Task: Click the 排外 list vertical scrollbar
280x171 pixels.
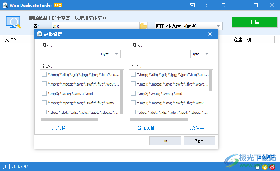Action: coord(211,81)
